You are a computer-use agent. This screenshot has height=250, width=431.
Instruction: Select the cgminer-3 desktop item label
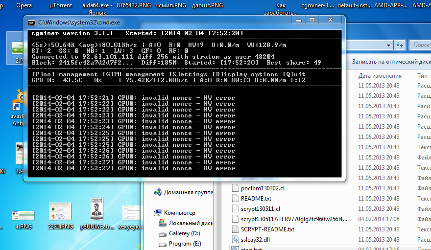pos(317,5)
